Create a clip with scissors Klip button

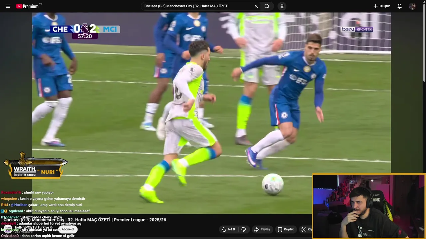click(x=306, y=229)
